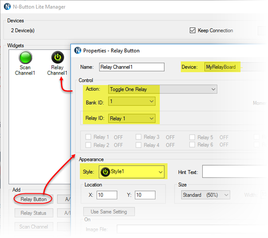Select the Relay Channel1 power button widget
Screen dimensions: 268x238
click(58, 57)
